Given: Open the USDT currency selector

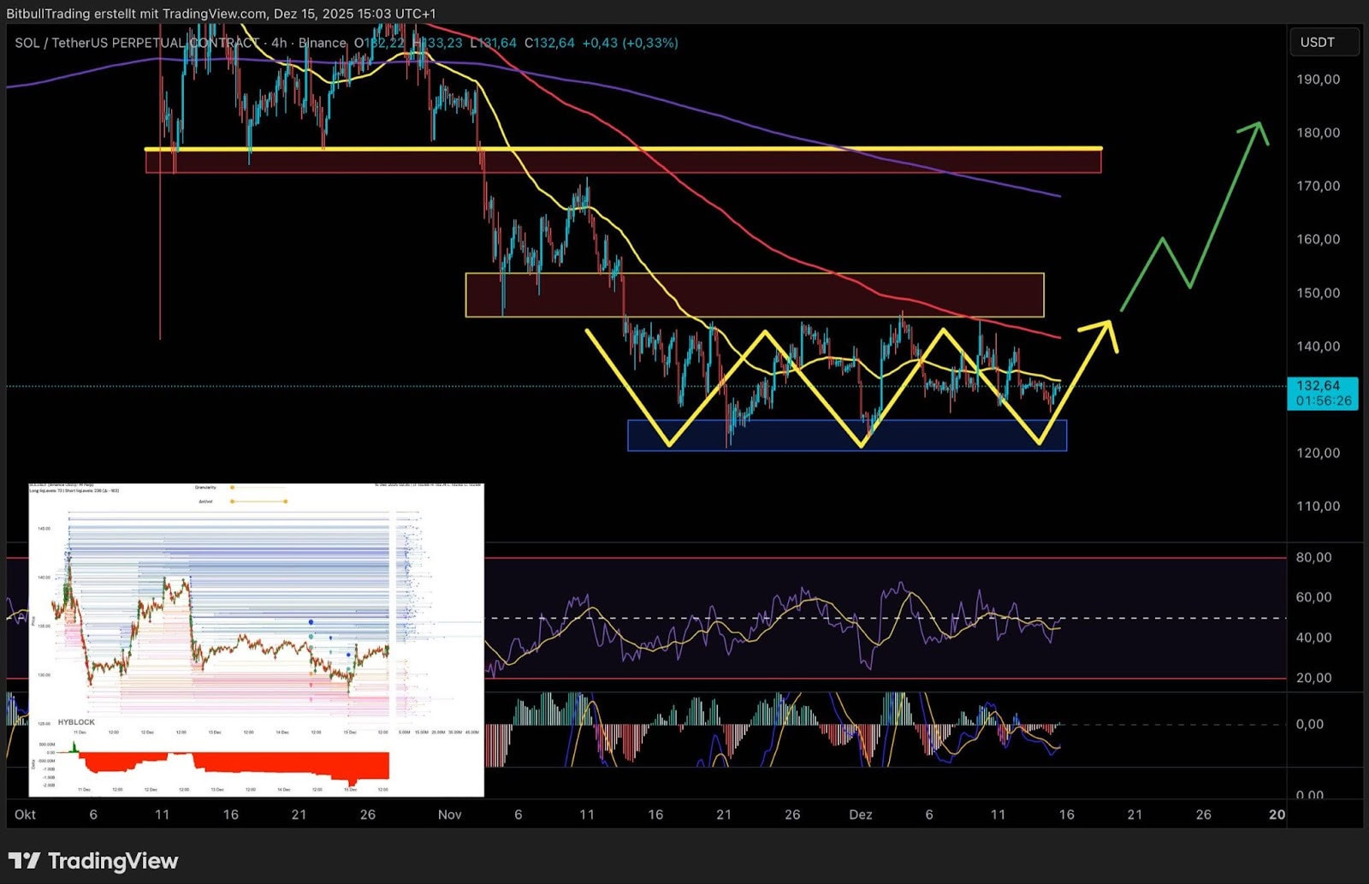Looking at the screenshot, I should click(x=1323, y=42).
